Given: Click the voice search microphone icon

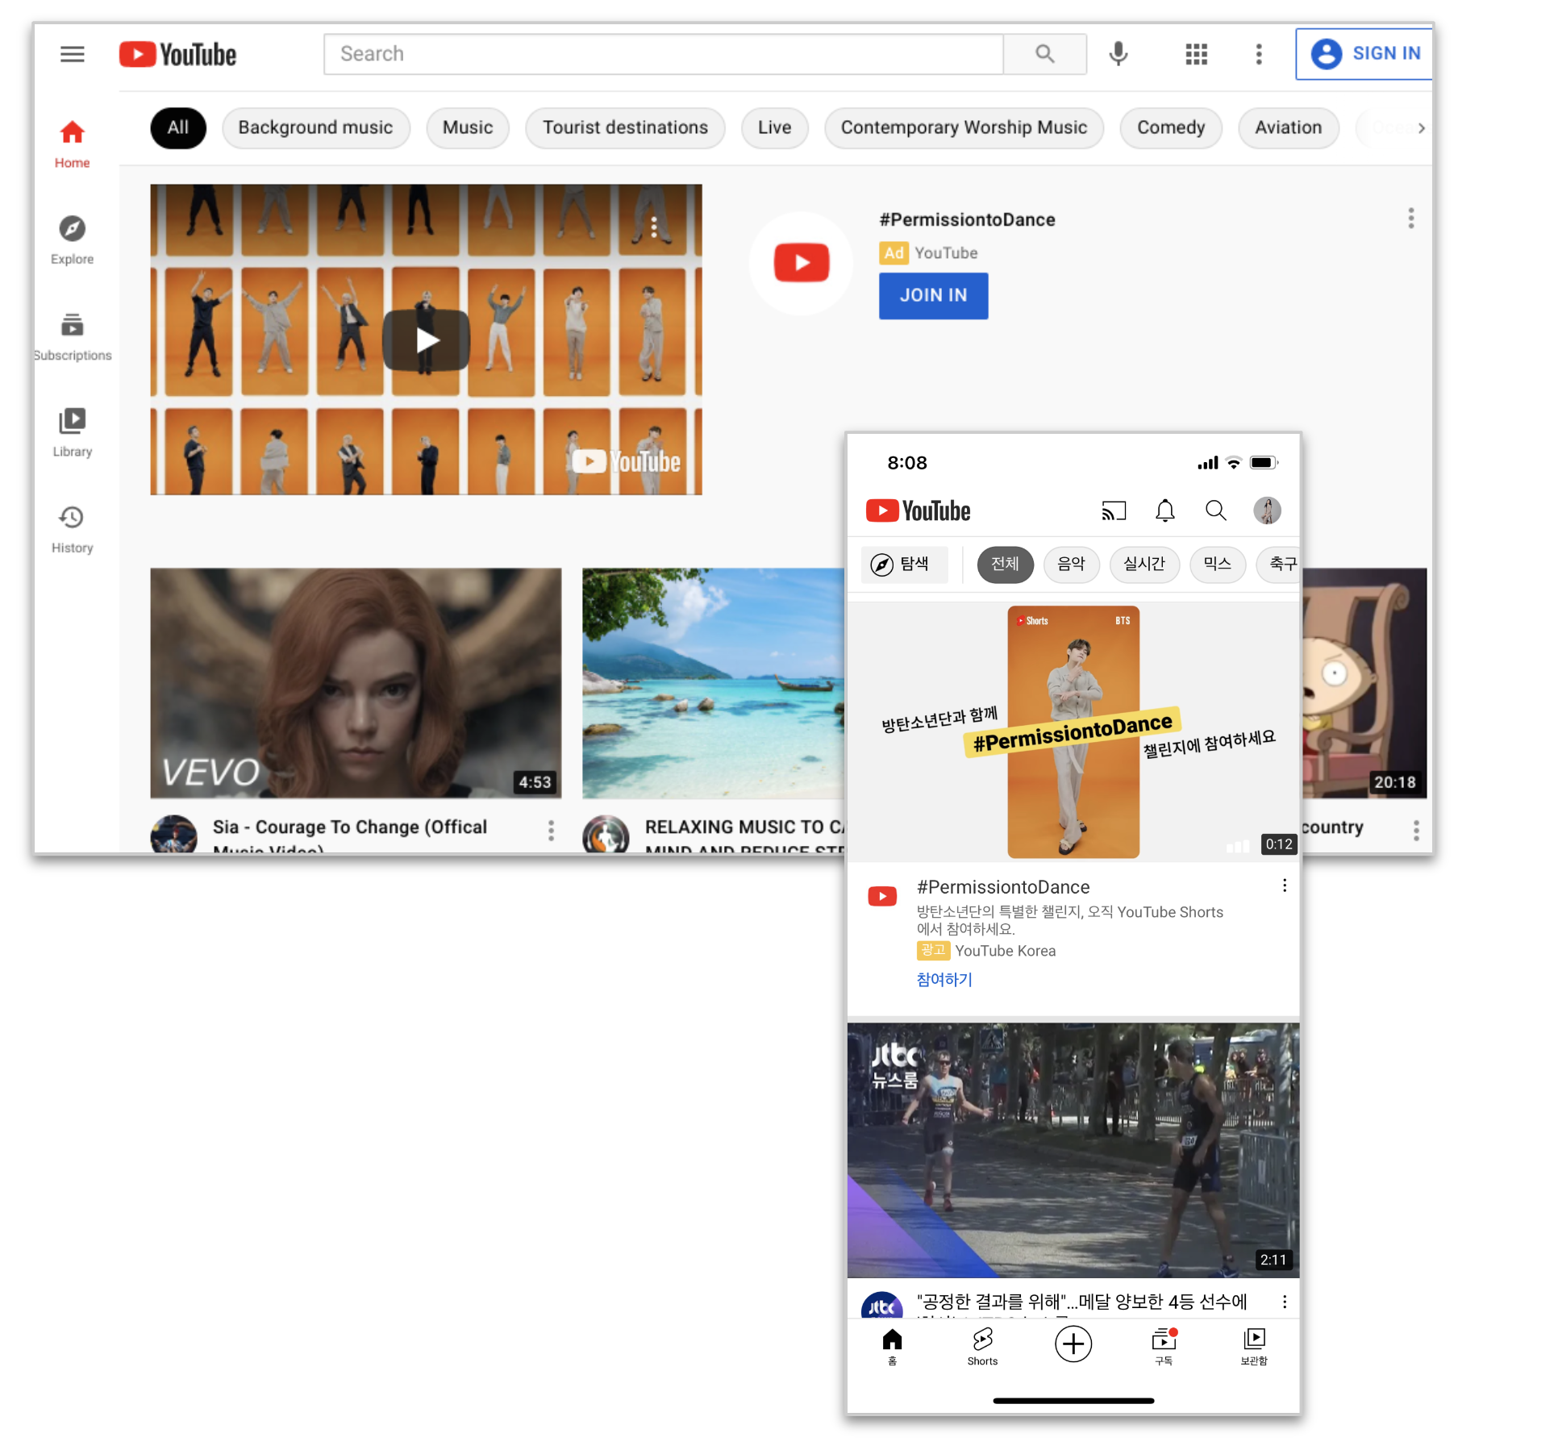Looking at the screenshot, I should (1118, 54).
